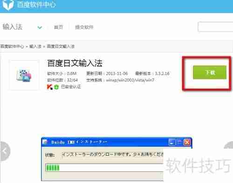Click the 已安全认证 label
Image resolution: width=233 pixels, height=183 pixels.
point(71,87)
